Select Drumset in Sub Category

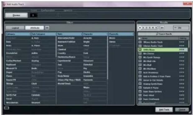click(x=36, y=103)
